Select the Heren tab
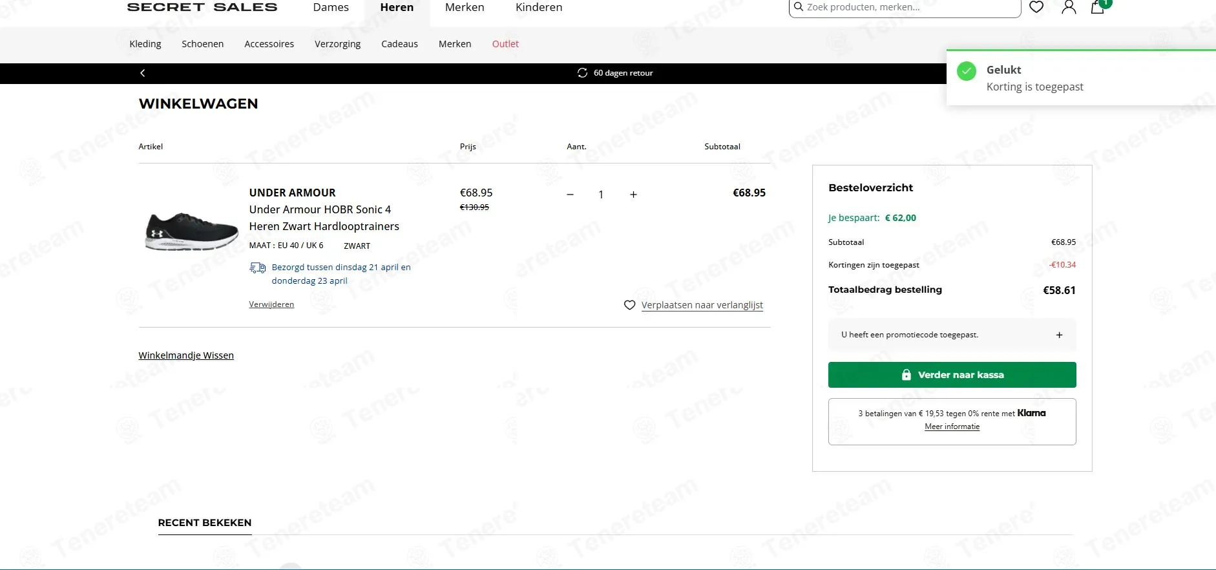Image resolution: width=1216 pixels, height=570 pixels. click(x=397, y=7)
